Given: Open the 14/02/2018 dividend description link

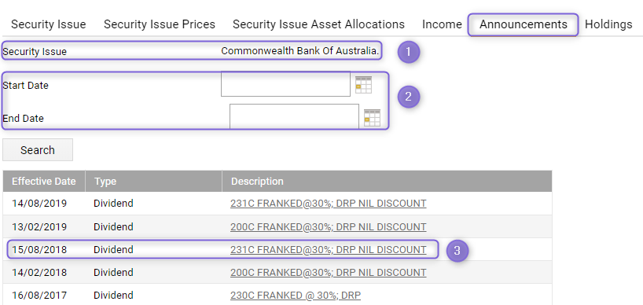Looking at the screenshot, I should tap(328, 273).
